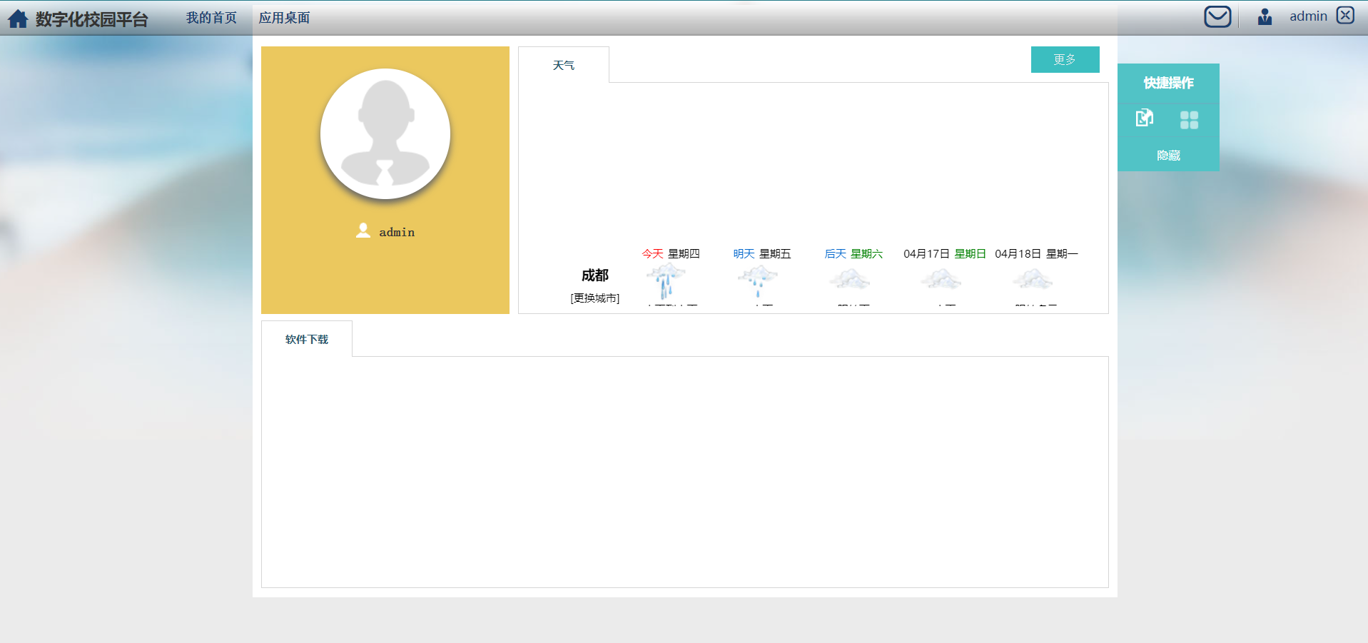Select the 软件下载 tab
Viewport: 1368px width, 643px height.
pos(307,340)
